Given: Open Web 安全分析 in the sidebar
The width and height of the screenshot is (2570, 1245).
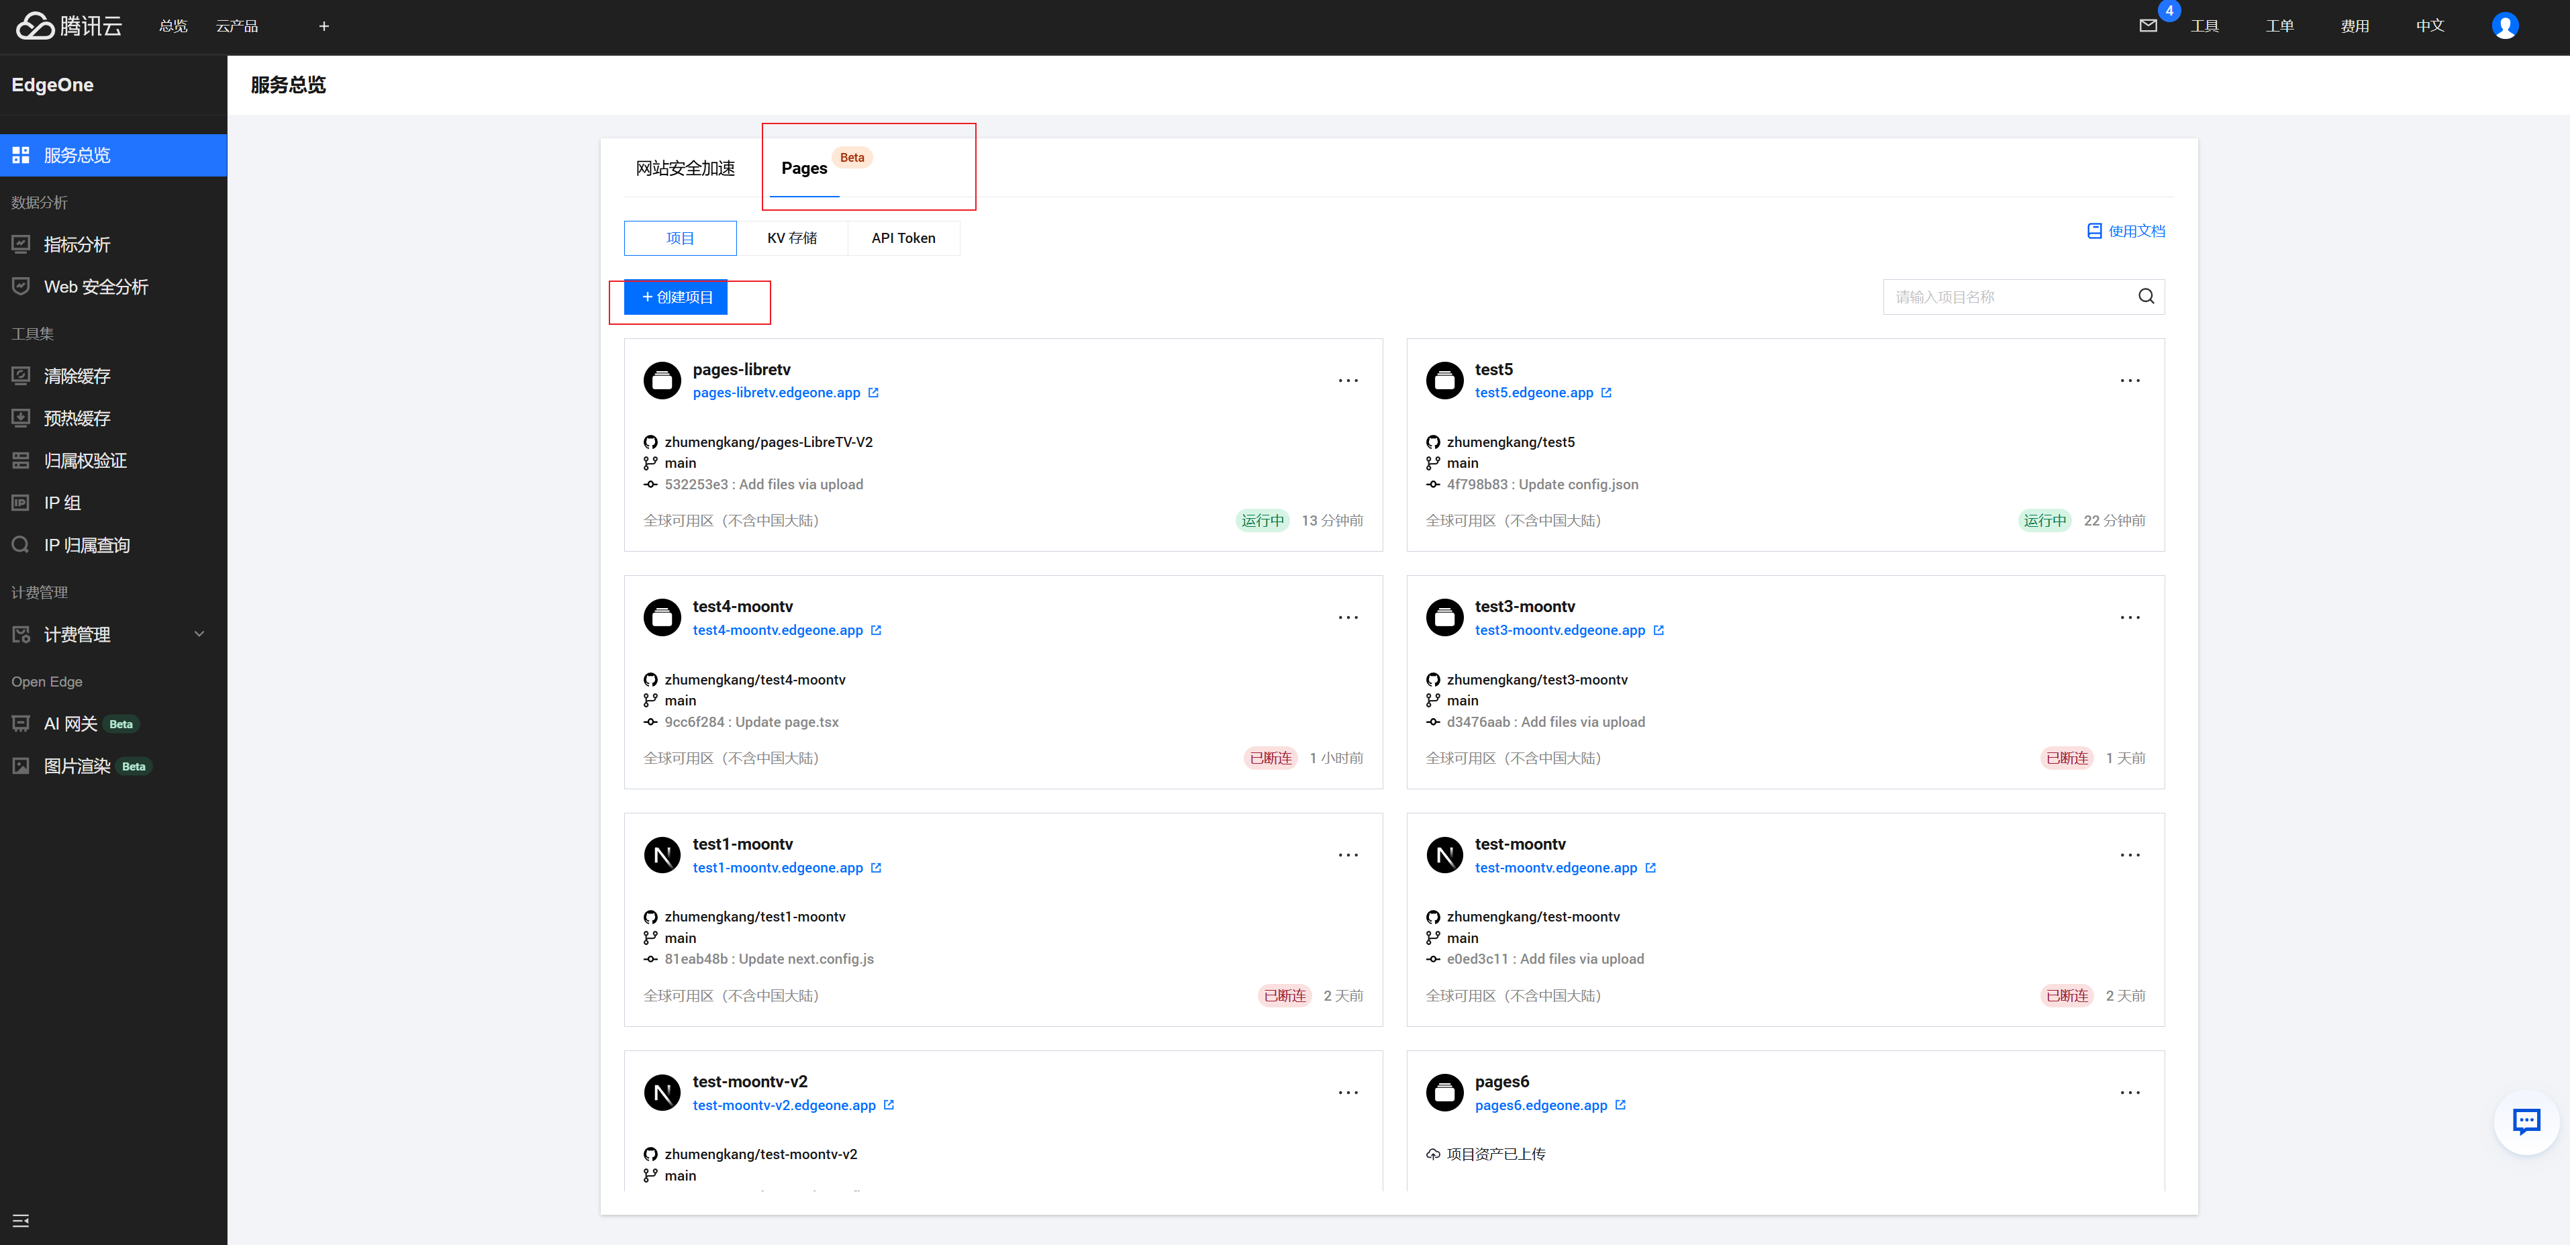Looking at the screenshot, I should pyautogui.click(x=113, y=287).
